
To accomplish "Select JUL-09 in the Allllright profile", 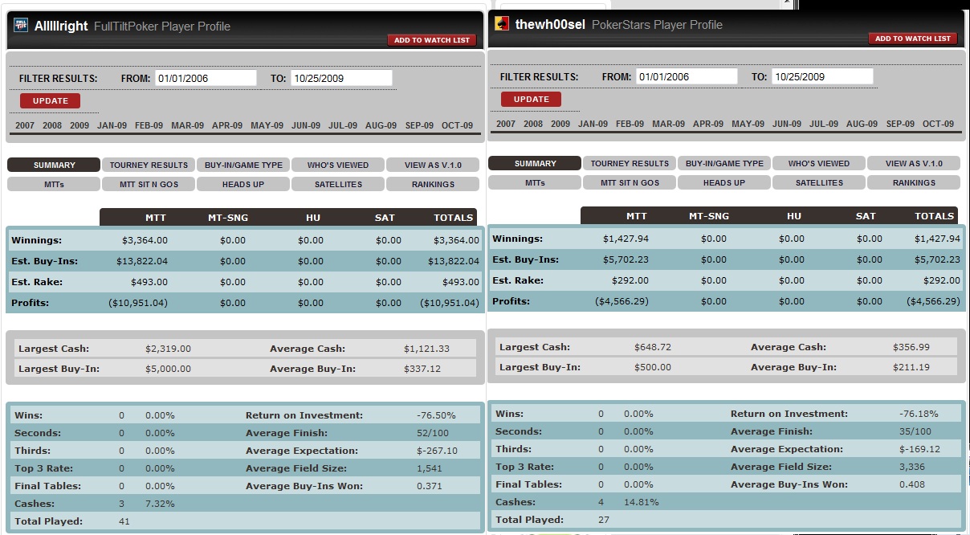I will [343, 125].
